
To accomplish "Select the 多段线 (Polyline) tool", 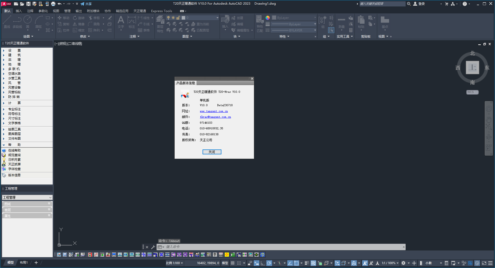I will [17, 22].
